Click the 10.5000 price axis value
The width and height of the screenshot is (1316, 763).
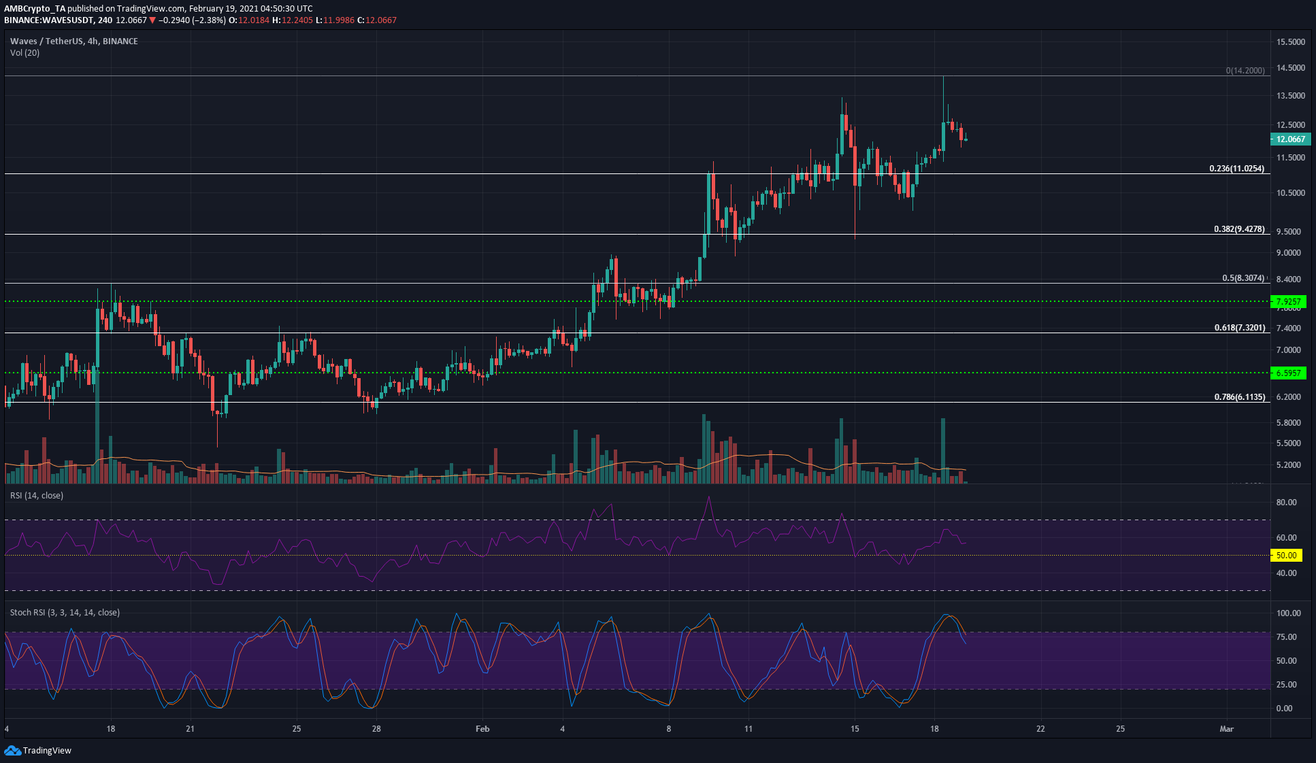click(x=1291, y=193)
